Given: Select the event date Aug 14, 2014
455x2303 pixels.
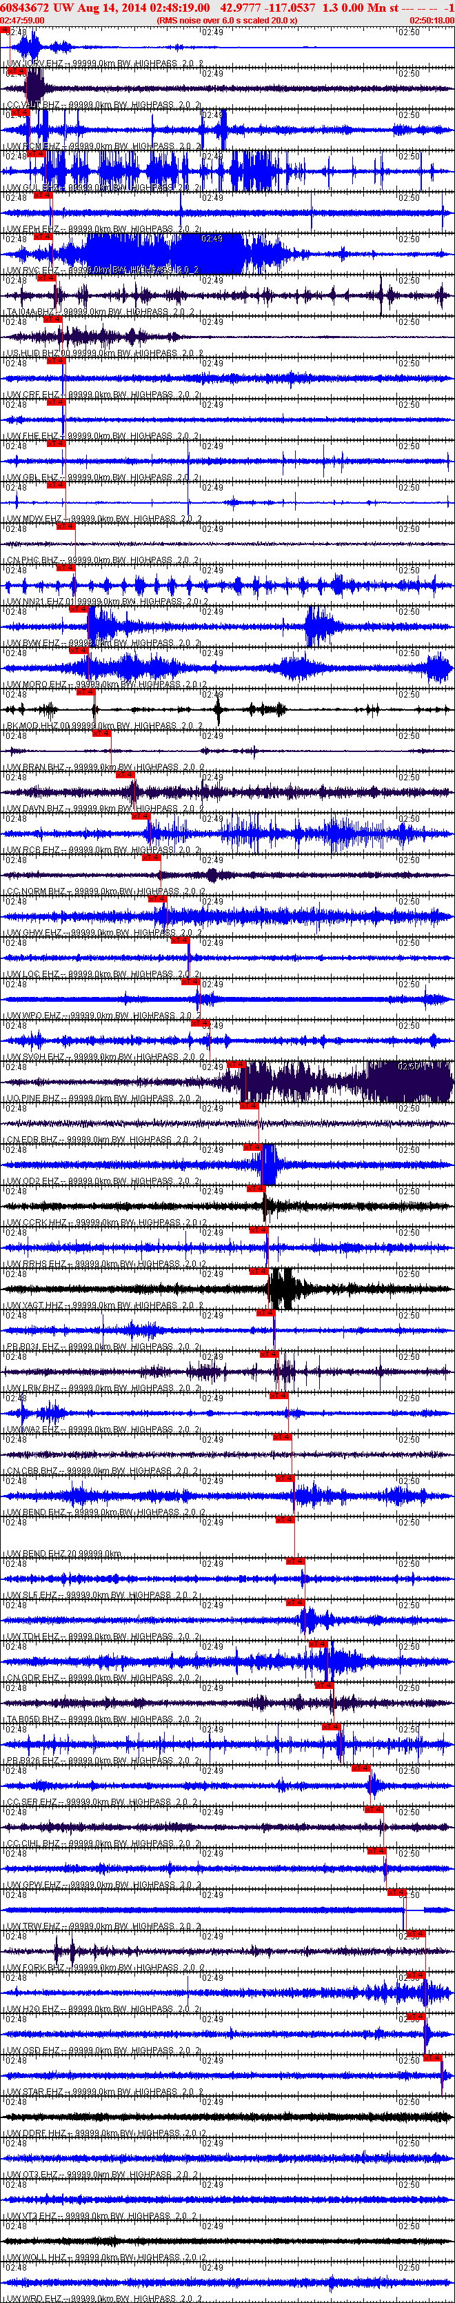Looking at the screenshot, I should pyautogui.click(x=111, y=7).
